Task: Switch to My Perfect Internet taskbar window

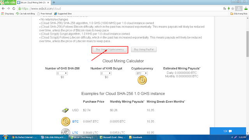Action: 24,137
